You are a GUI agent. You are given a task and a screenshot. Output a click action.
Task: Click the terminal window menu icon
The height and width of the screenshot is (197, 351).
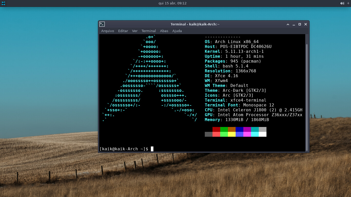pyautogui.click(x=102, y=24)
